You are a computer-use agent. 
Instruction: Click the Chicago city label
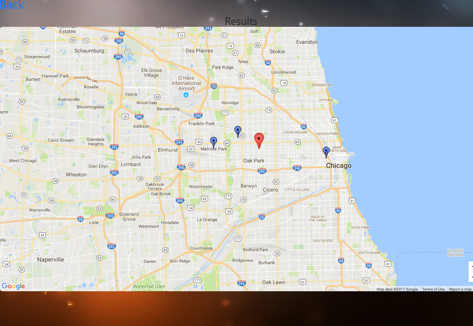coord(339,165)
